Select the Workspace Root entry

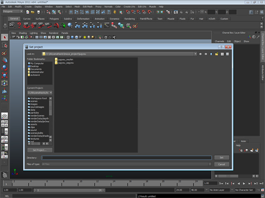38,98
